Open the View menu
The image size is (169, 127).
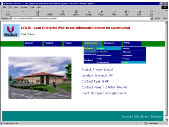tap(16, 7)
